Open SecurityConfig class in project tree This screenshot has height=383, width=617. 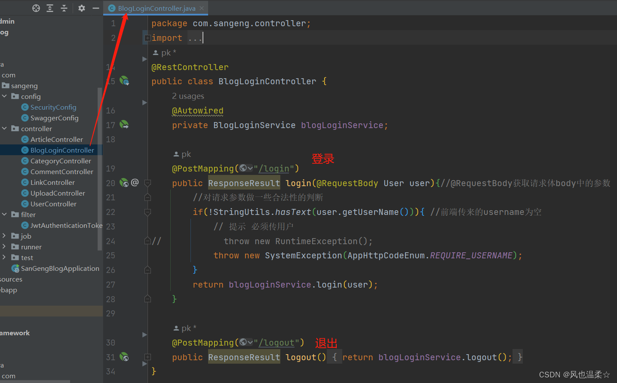tap(53, 107)
